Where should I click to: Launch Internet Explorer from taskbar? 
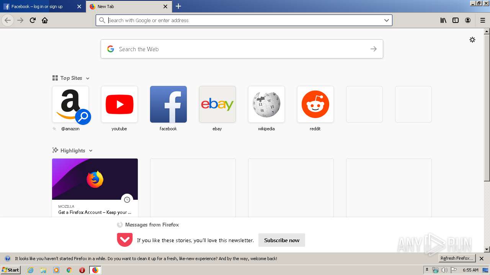tap(31, 270)
